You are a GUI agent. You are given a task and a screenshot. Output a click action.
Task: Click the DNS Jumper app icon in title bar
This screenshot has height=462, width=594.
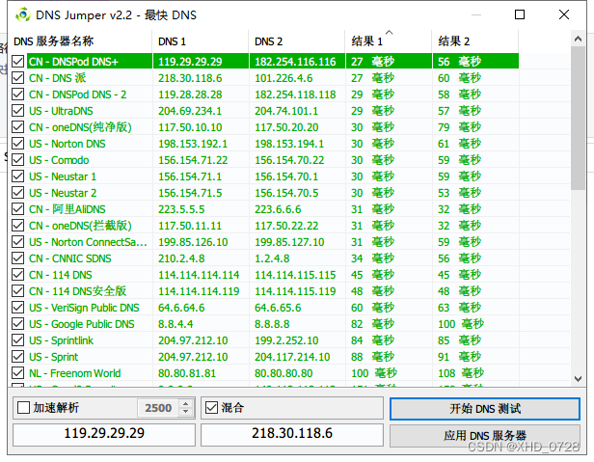click(23, 14)
